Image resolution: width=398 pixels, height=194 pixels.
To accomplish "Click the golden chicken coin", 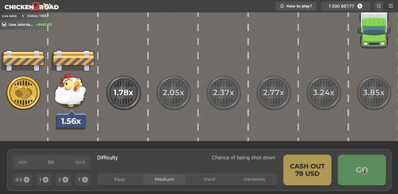I will pos(24,93).
